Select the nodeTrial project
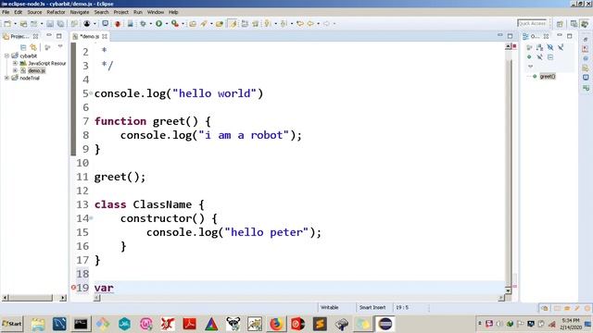 pos(30,78)
